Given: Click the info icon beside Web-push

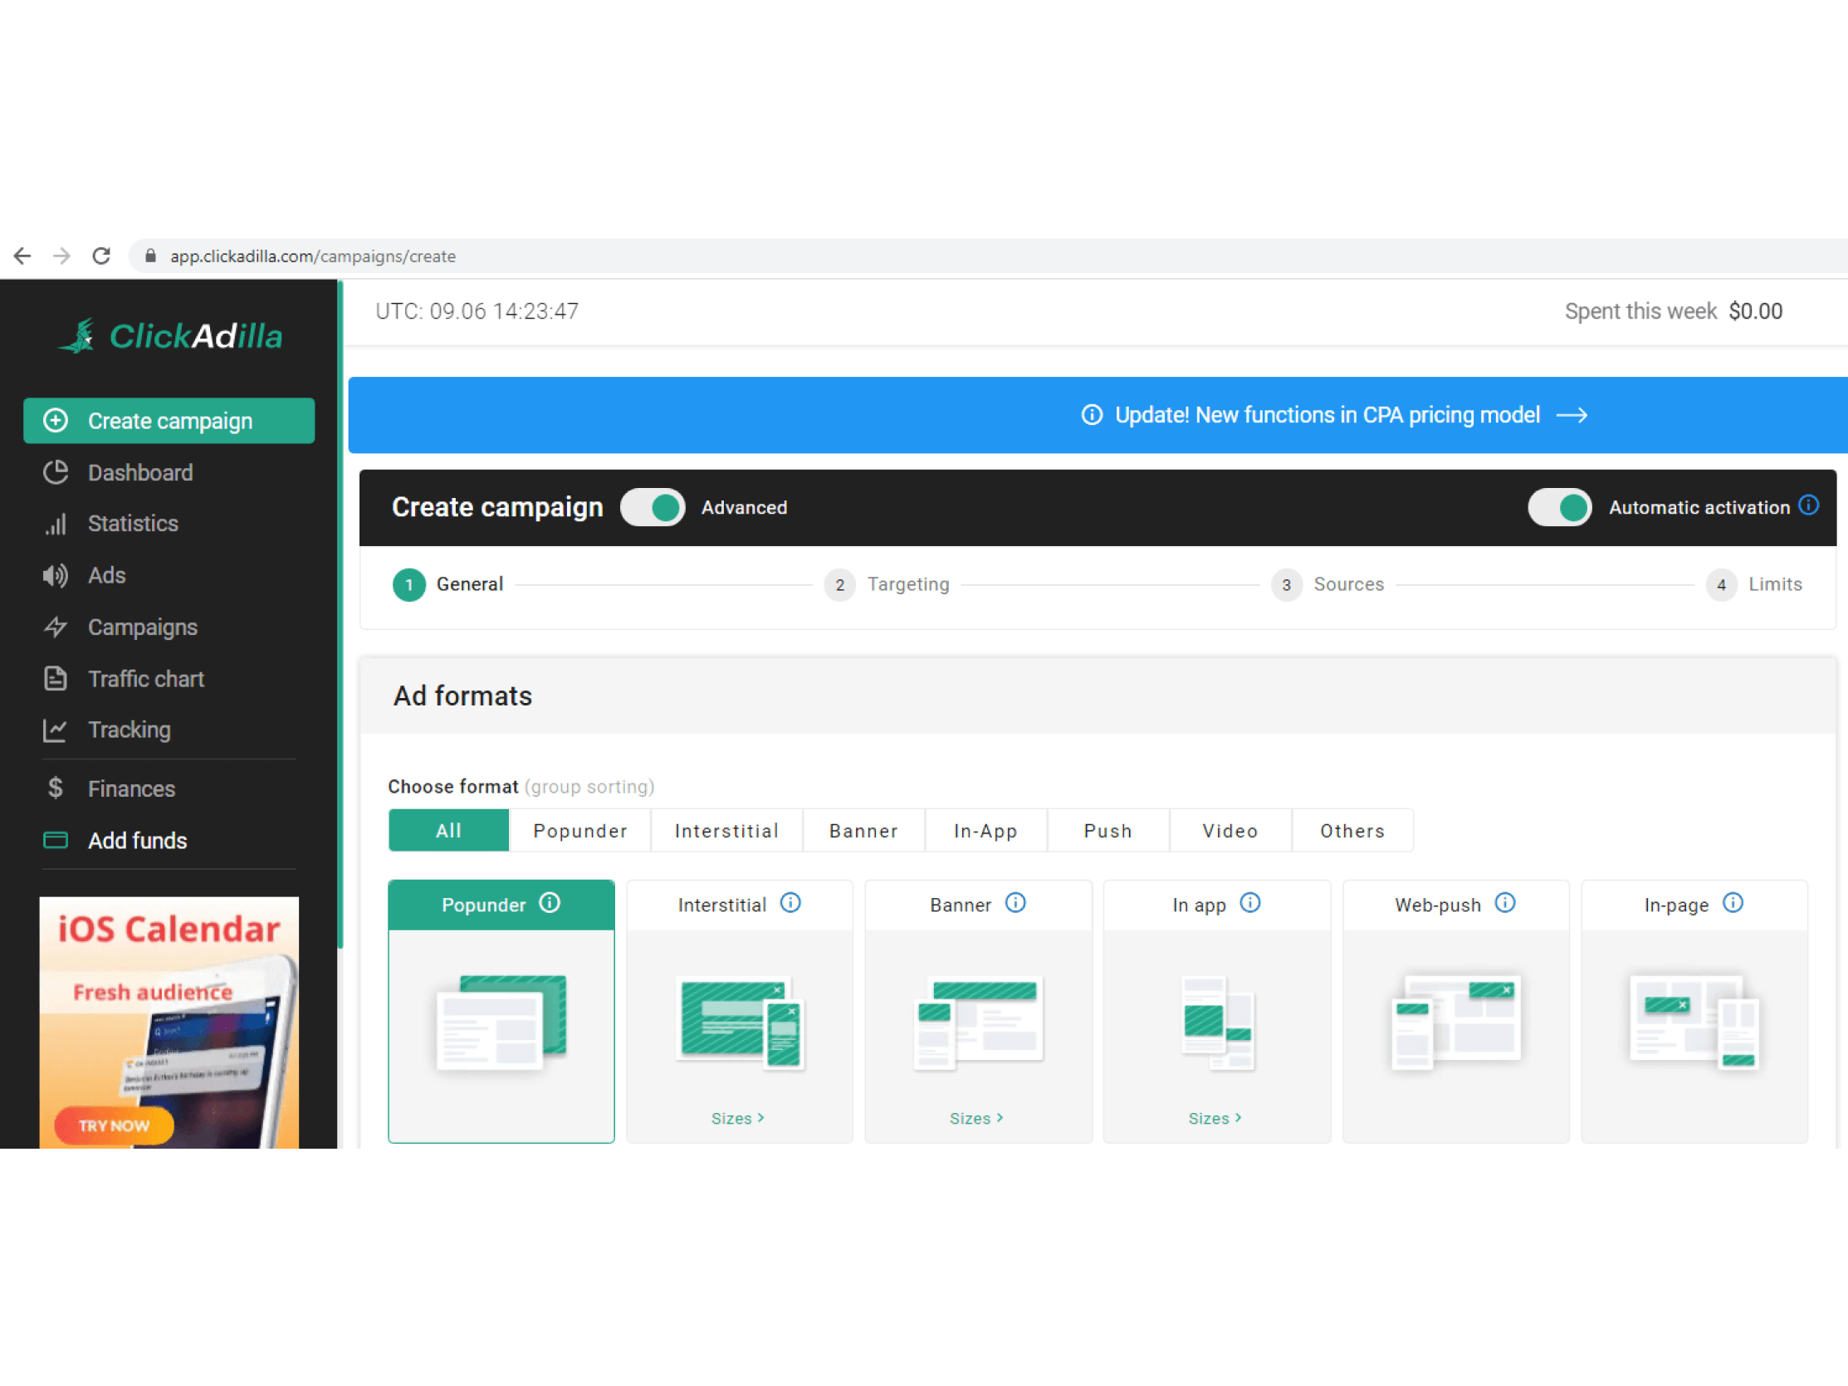Looking at the screenshot, I should [x=1505, y=903].
